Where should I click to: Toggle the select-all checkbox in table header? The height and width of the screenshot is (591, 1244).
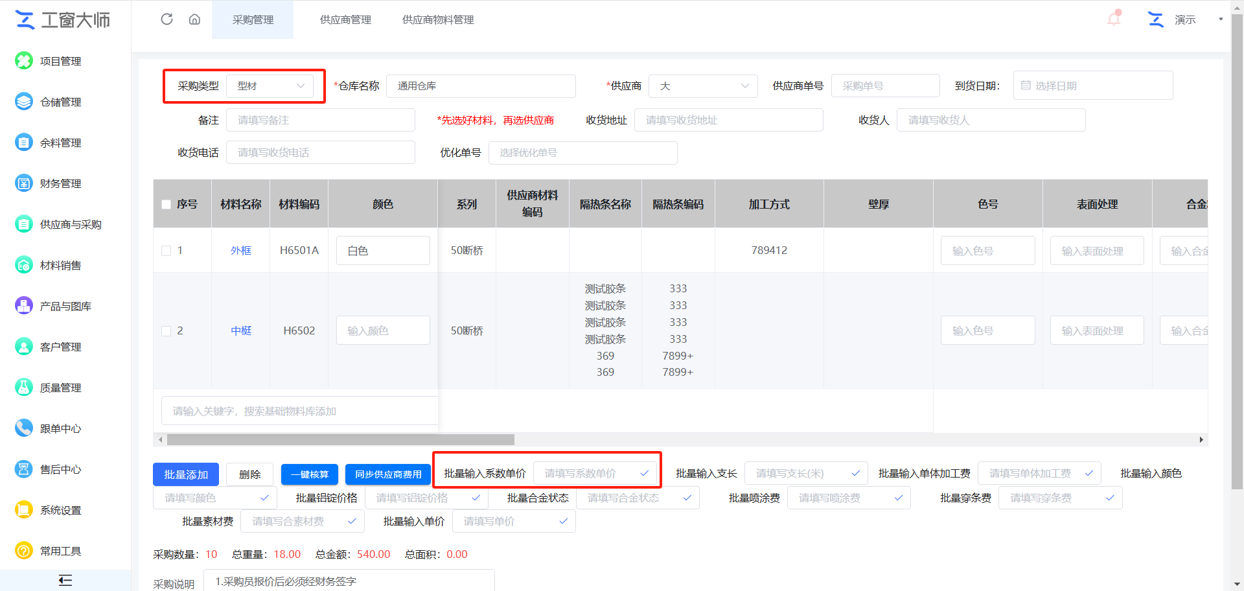[x=166, y=204]
